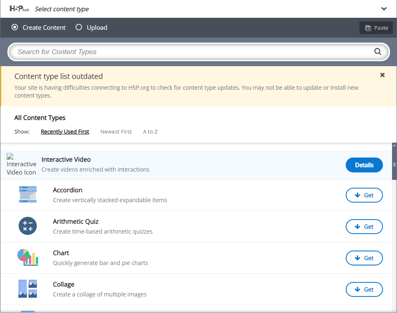Get the Chart content type
Image resolution: width=397 pixels, height=313 pixels.
(364, 258)
